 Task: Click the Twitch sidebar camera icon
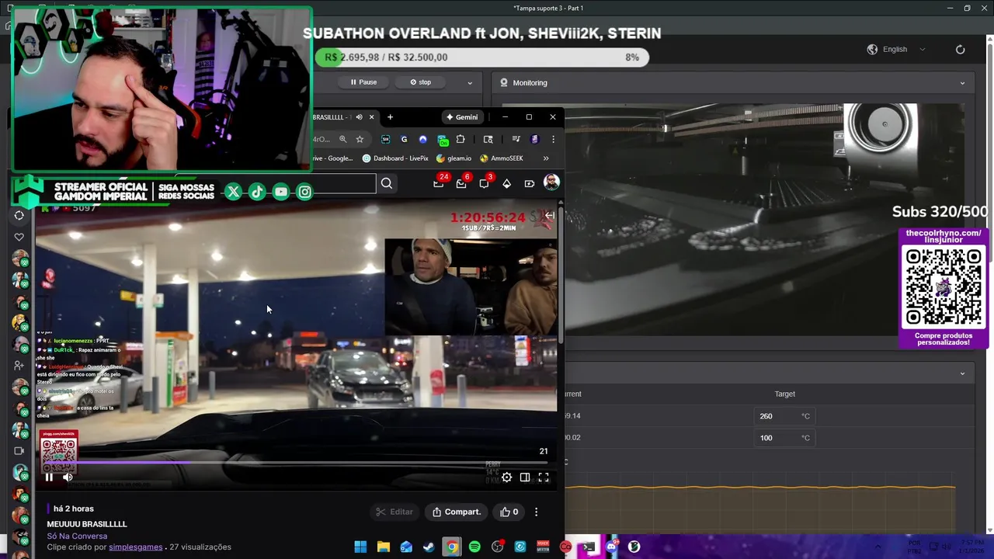[19, 450]
